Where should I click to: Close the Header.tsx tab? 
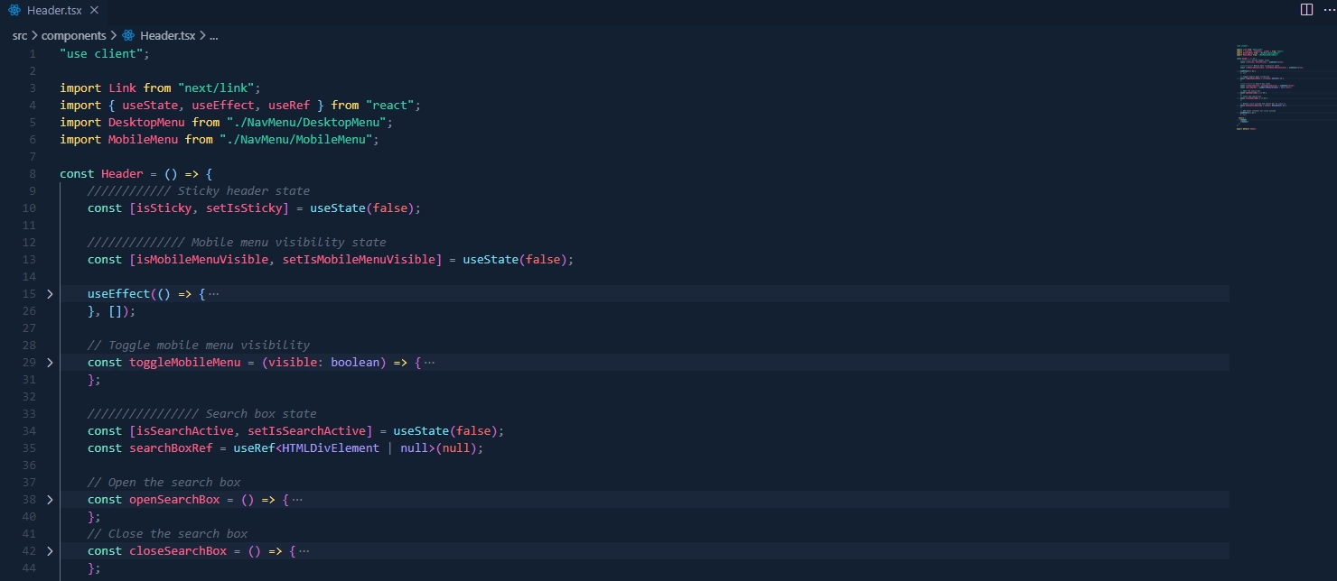pyautogui.click(x=94, y=10)
